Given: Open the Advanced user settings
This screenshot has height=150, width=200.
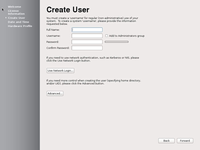Looking at the screenshot, I should coord(55,93).
